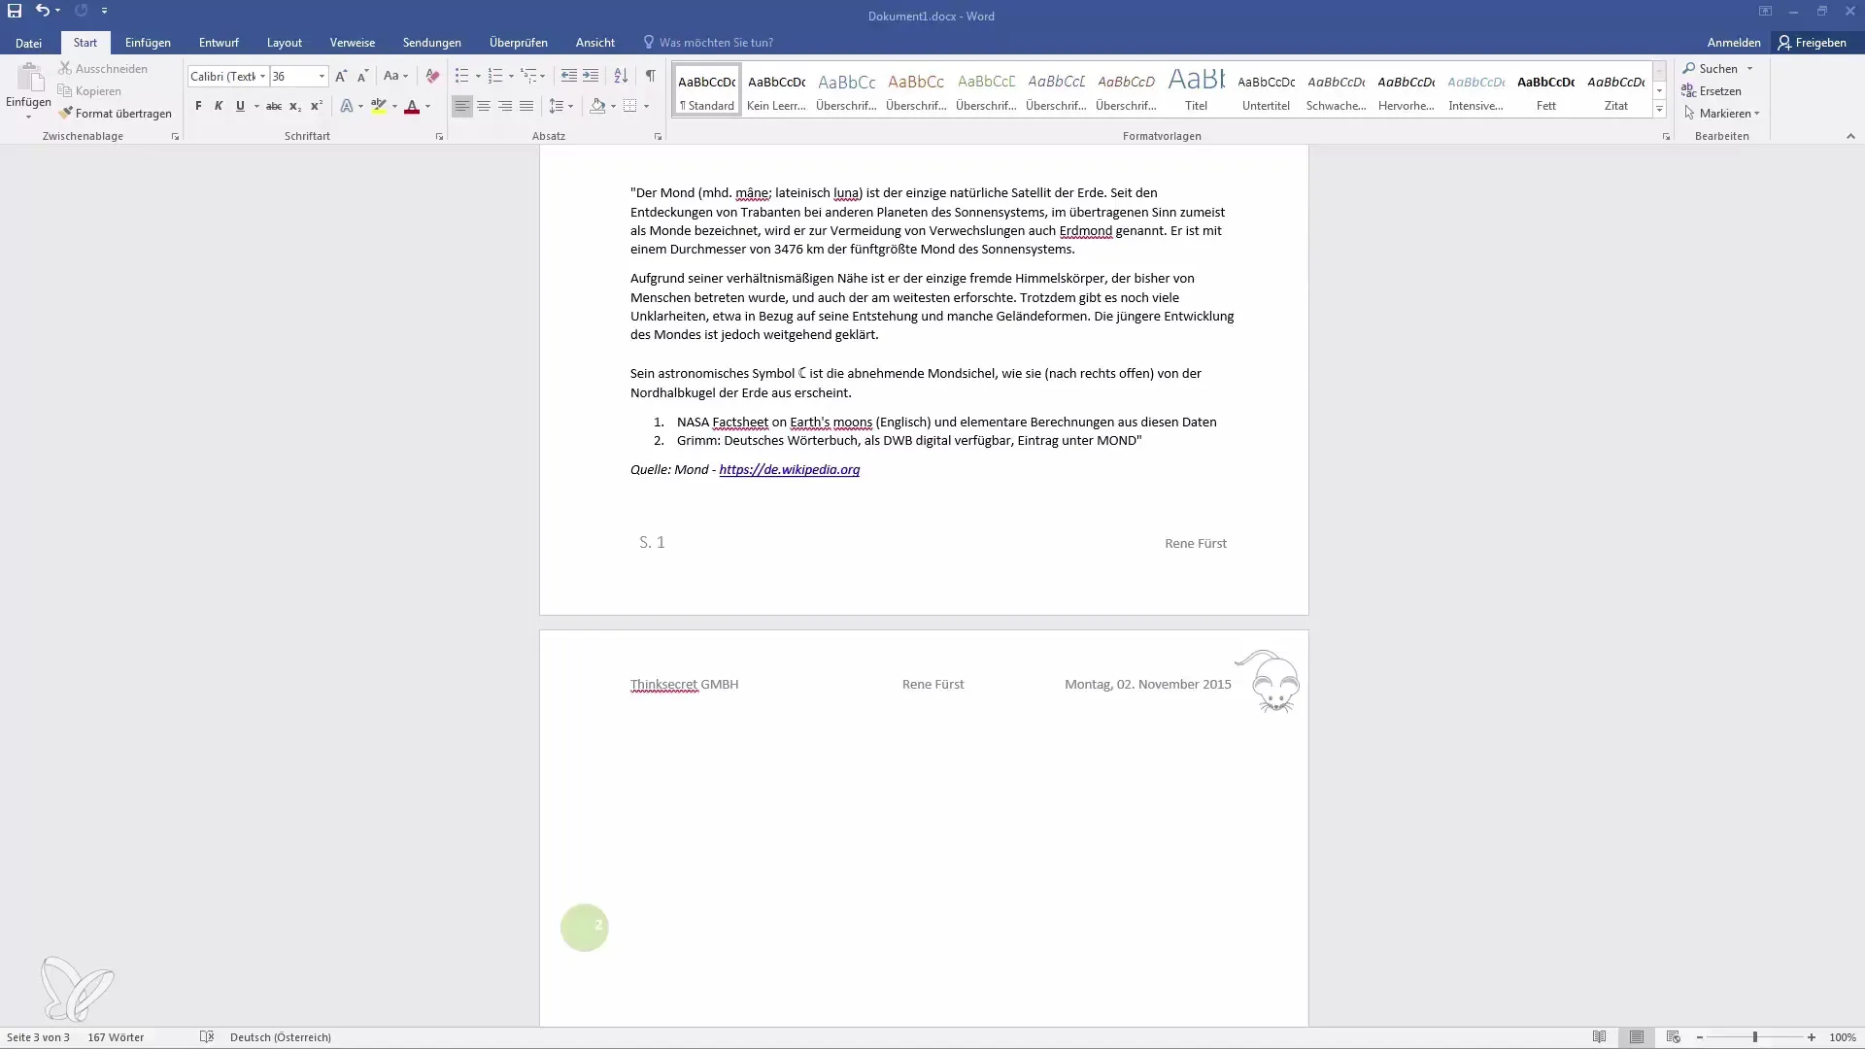Toggle bold F formatting
The width and height of the screenshot is (1865, 1049).
click(x=198, y=106)
